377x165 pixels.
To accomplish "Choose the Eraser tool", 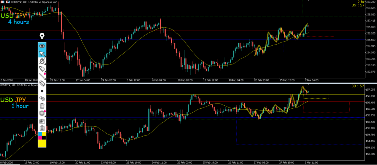I will 42,84.
